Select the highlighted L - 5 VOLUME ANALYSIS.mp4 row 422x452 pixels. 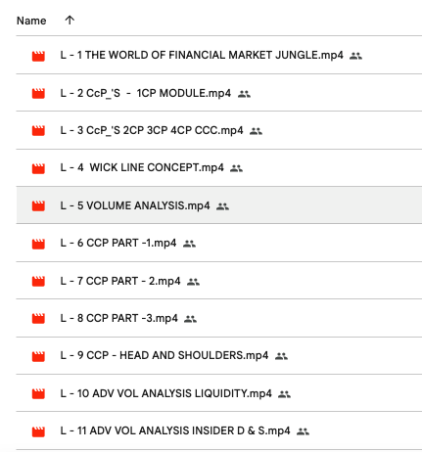pyautogui.click(x=219, y=205)
